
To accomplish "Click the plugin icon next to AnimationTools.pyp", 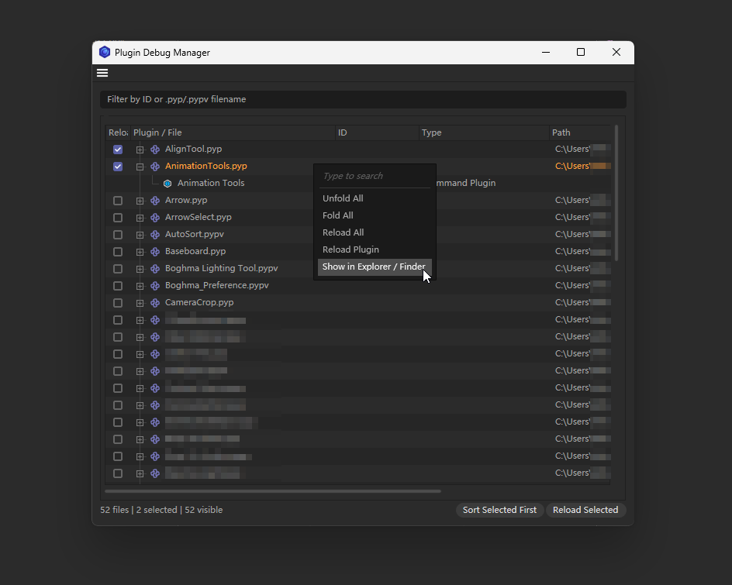I will point(155,167).
